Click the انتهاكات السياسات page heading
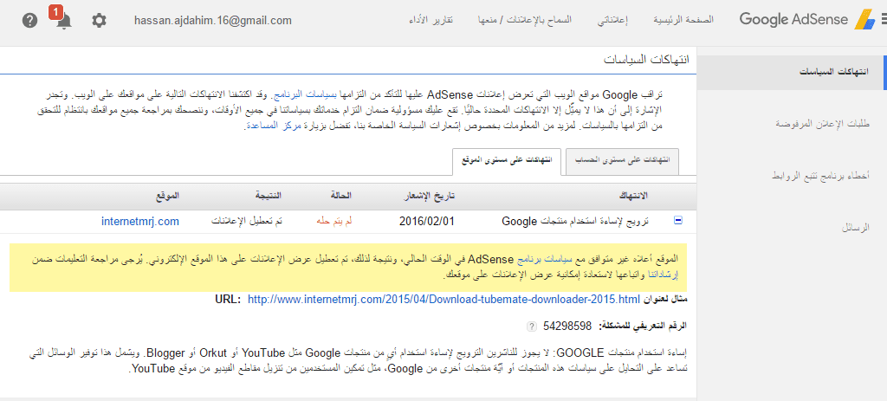The width and height of the screenshot is (887, 401). coord(646,60)
